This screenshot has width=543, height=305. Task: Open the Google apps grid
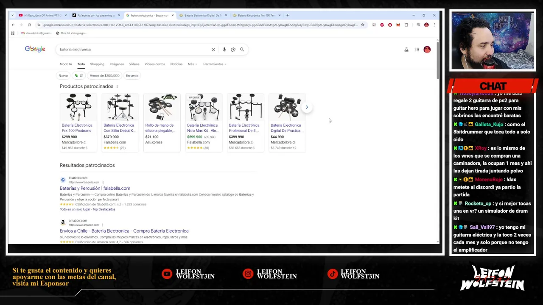417,50
